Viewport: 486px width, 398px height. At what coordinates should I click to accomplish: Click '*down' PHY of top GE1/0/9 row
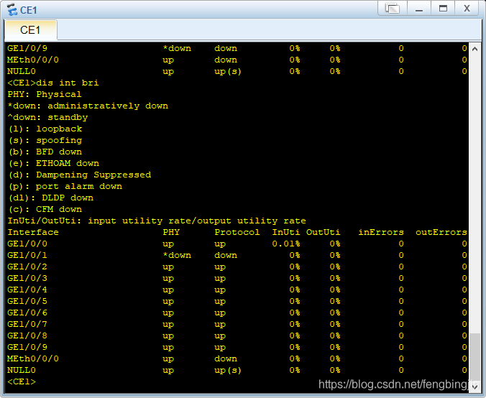click(x=177, y=48)
